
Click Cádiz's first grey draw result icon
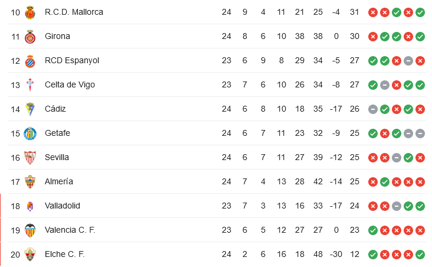[373, 109]
